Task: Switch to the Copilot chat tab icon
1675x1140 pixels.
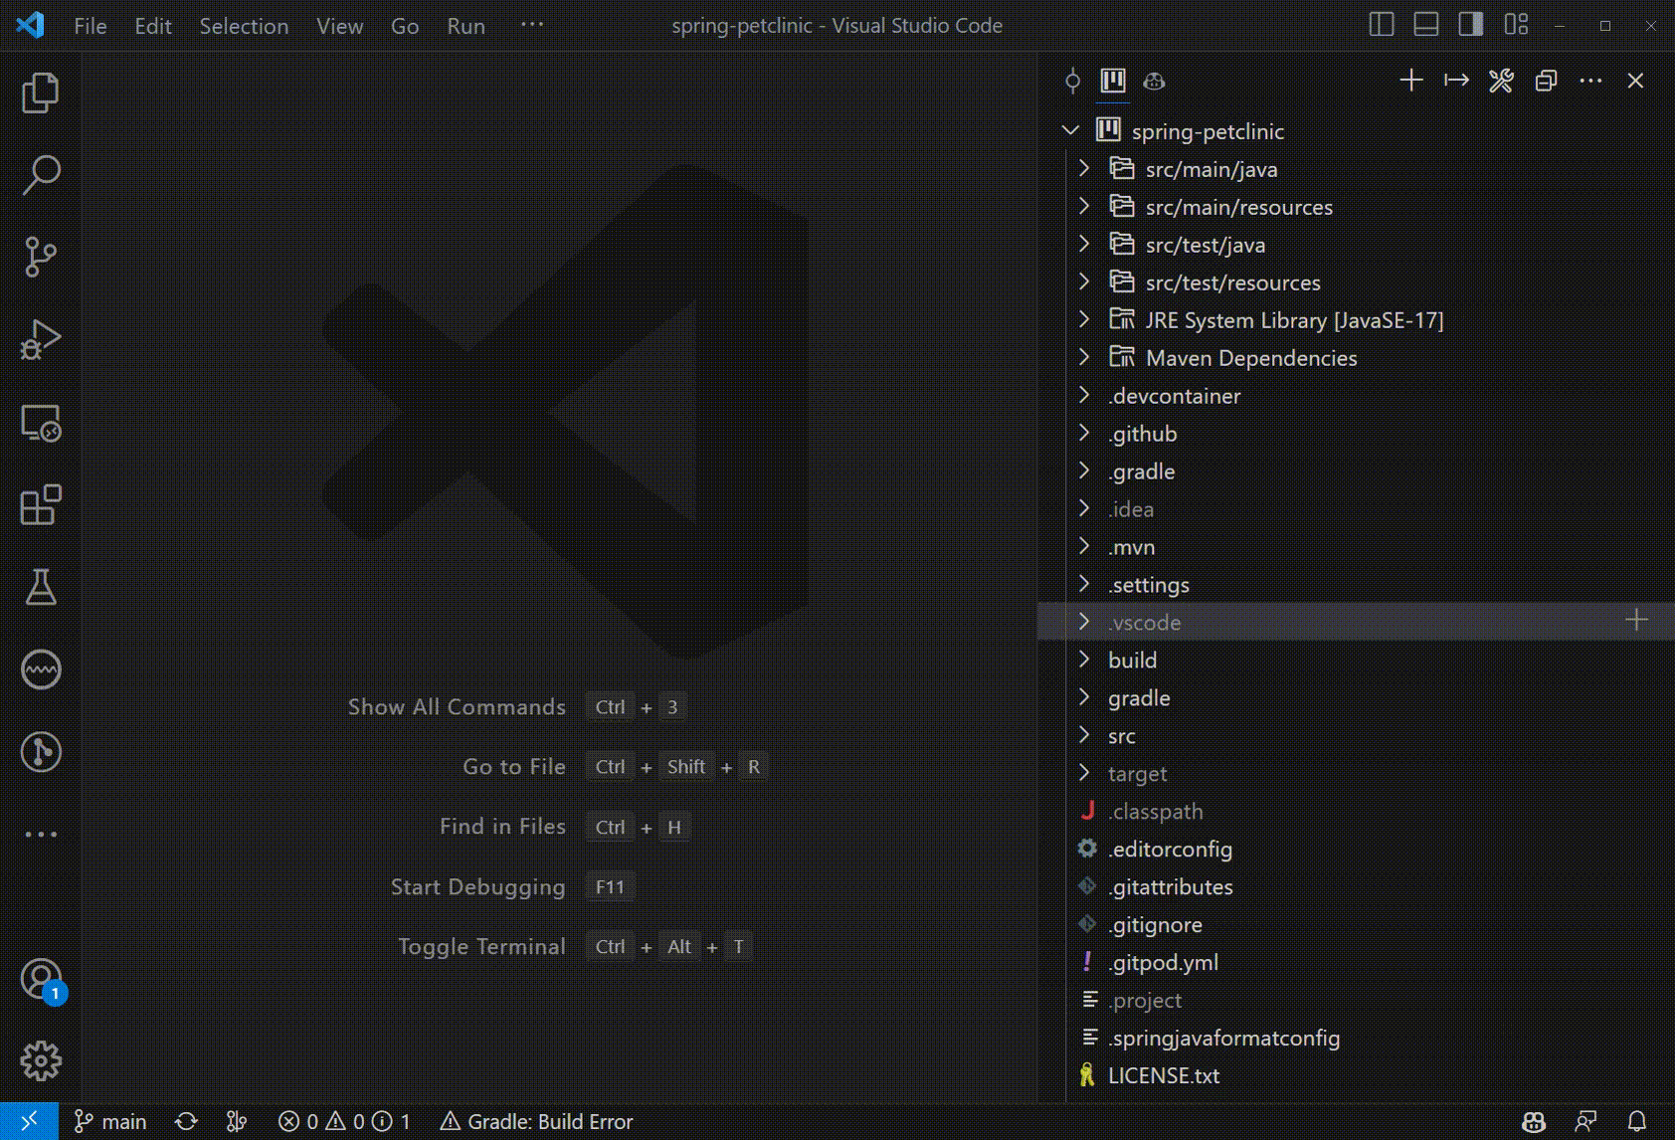Action: pyautogui.click(x=1154, y=81)
